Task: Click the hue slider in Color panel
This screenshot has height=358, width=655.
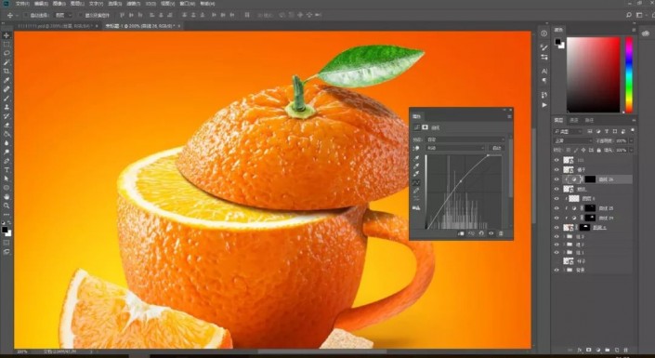Action: click(629, 74)
